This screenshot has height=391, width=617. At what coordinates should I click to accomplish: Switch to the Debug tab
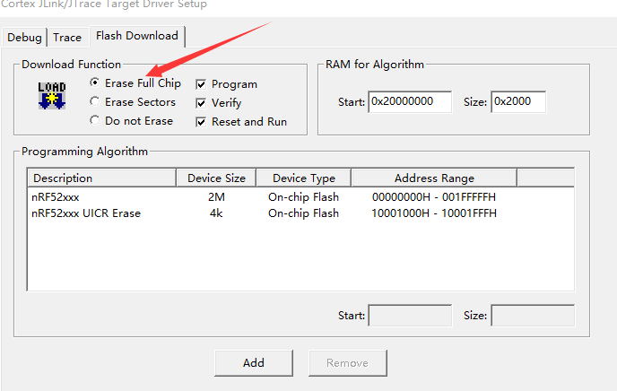coord(24,38)
